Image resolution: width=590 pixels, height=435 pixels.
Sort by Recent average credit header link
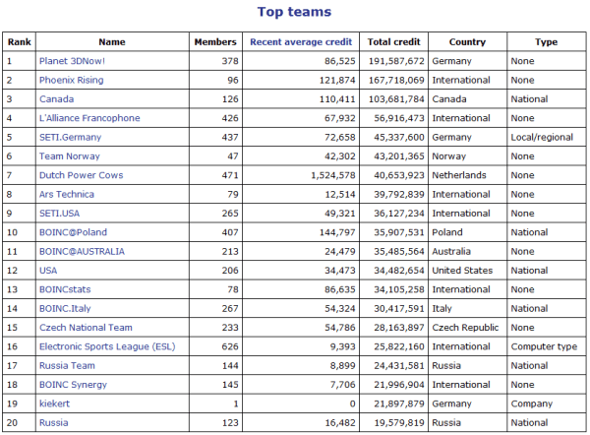point(301,41)
